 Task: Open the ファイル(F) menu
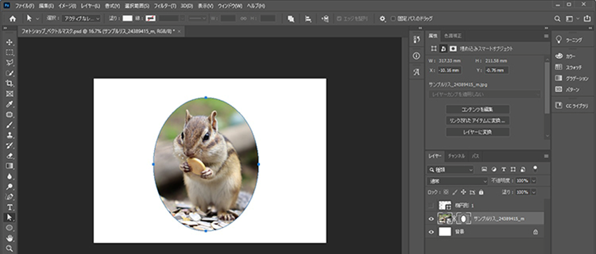point(25,6)
